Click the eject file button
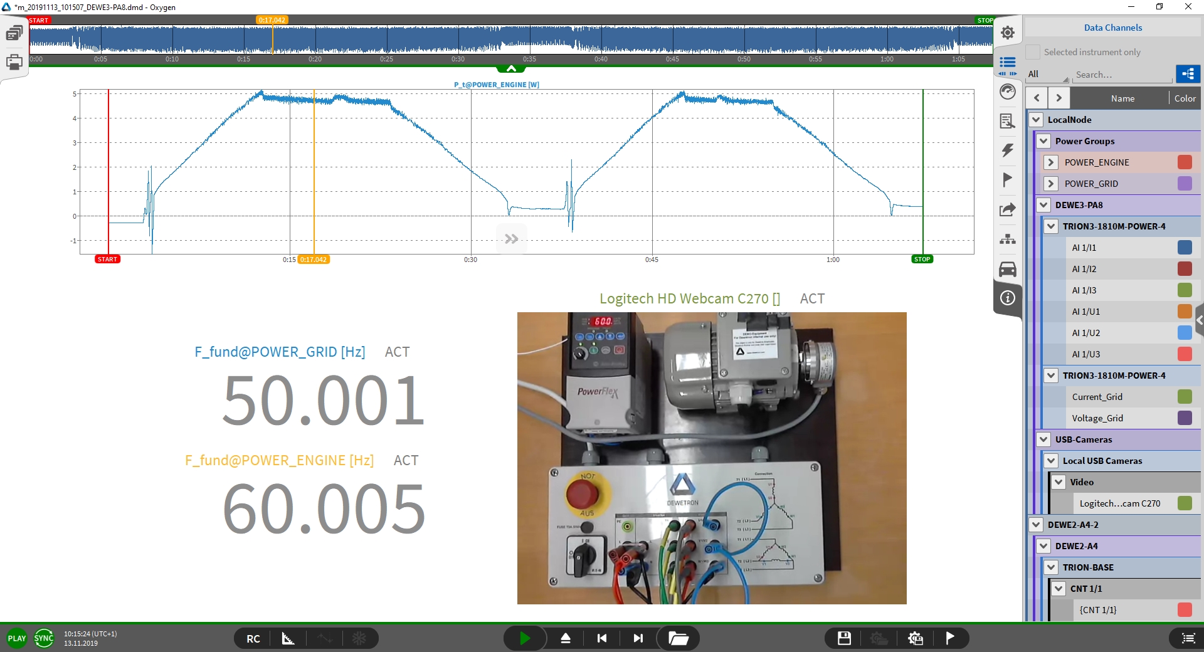Image resolution: width=1204 pixels, height=652 pixels. (x=566, y=638)
